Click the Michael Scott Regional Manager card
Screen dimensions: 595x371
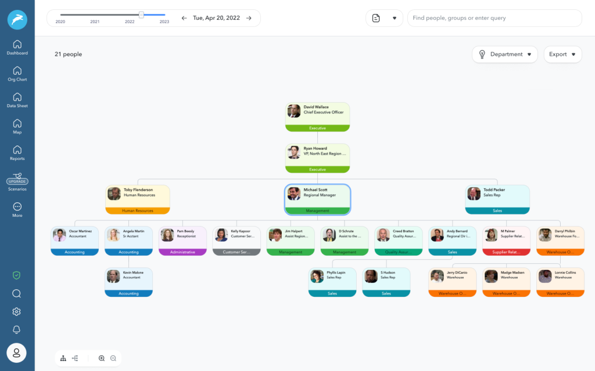pyautogui.click(x=317, y=198)
